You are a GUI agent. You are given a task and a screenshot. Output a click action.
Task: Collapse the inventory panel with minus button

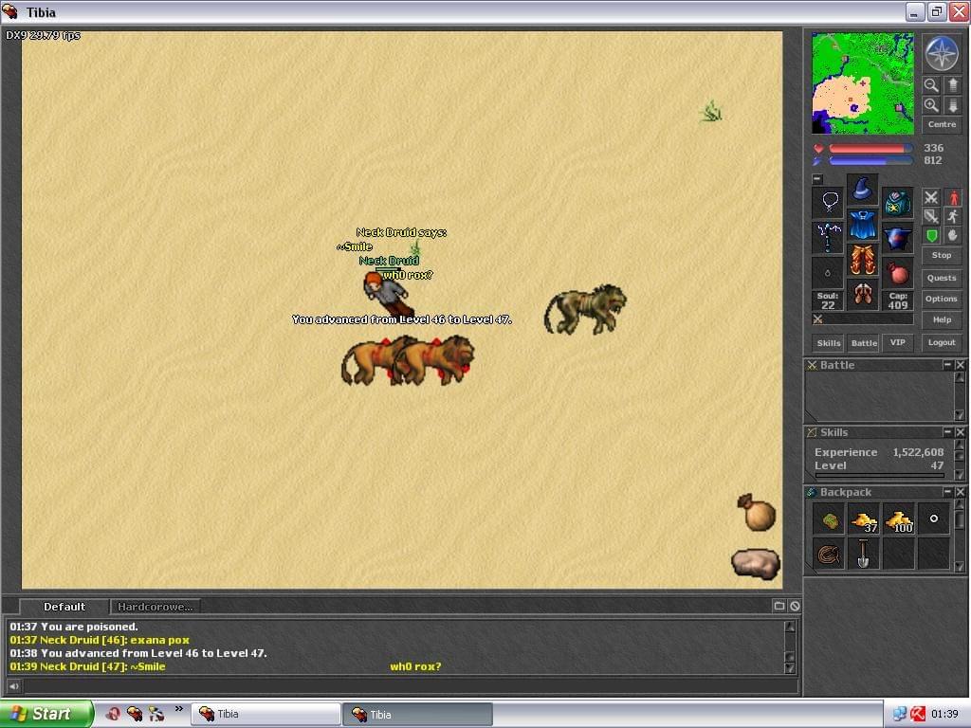[x=817, y=179]
